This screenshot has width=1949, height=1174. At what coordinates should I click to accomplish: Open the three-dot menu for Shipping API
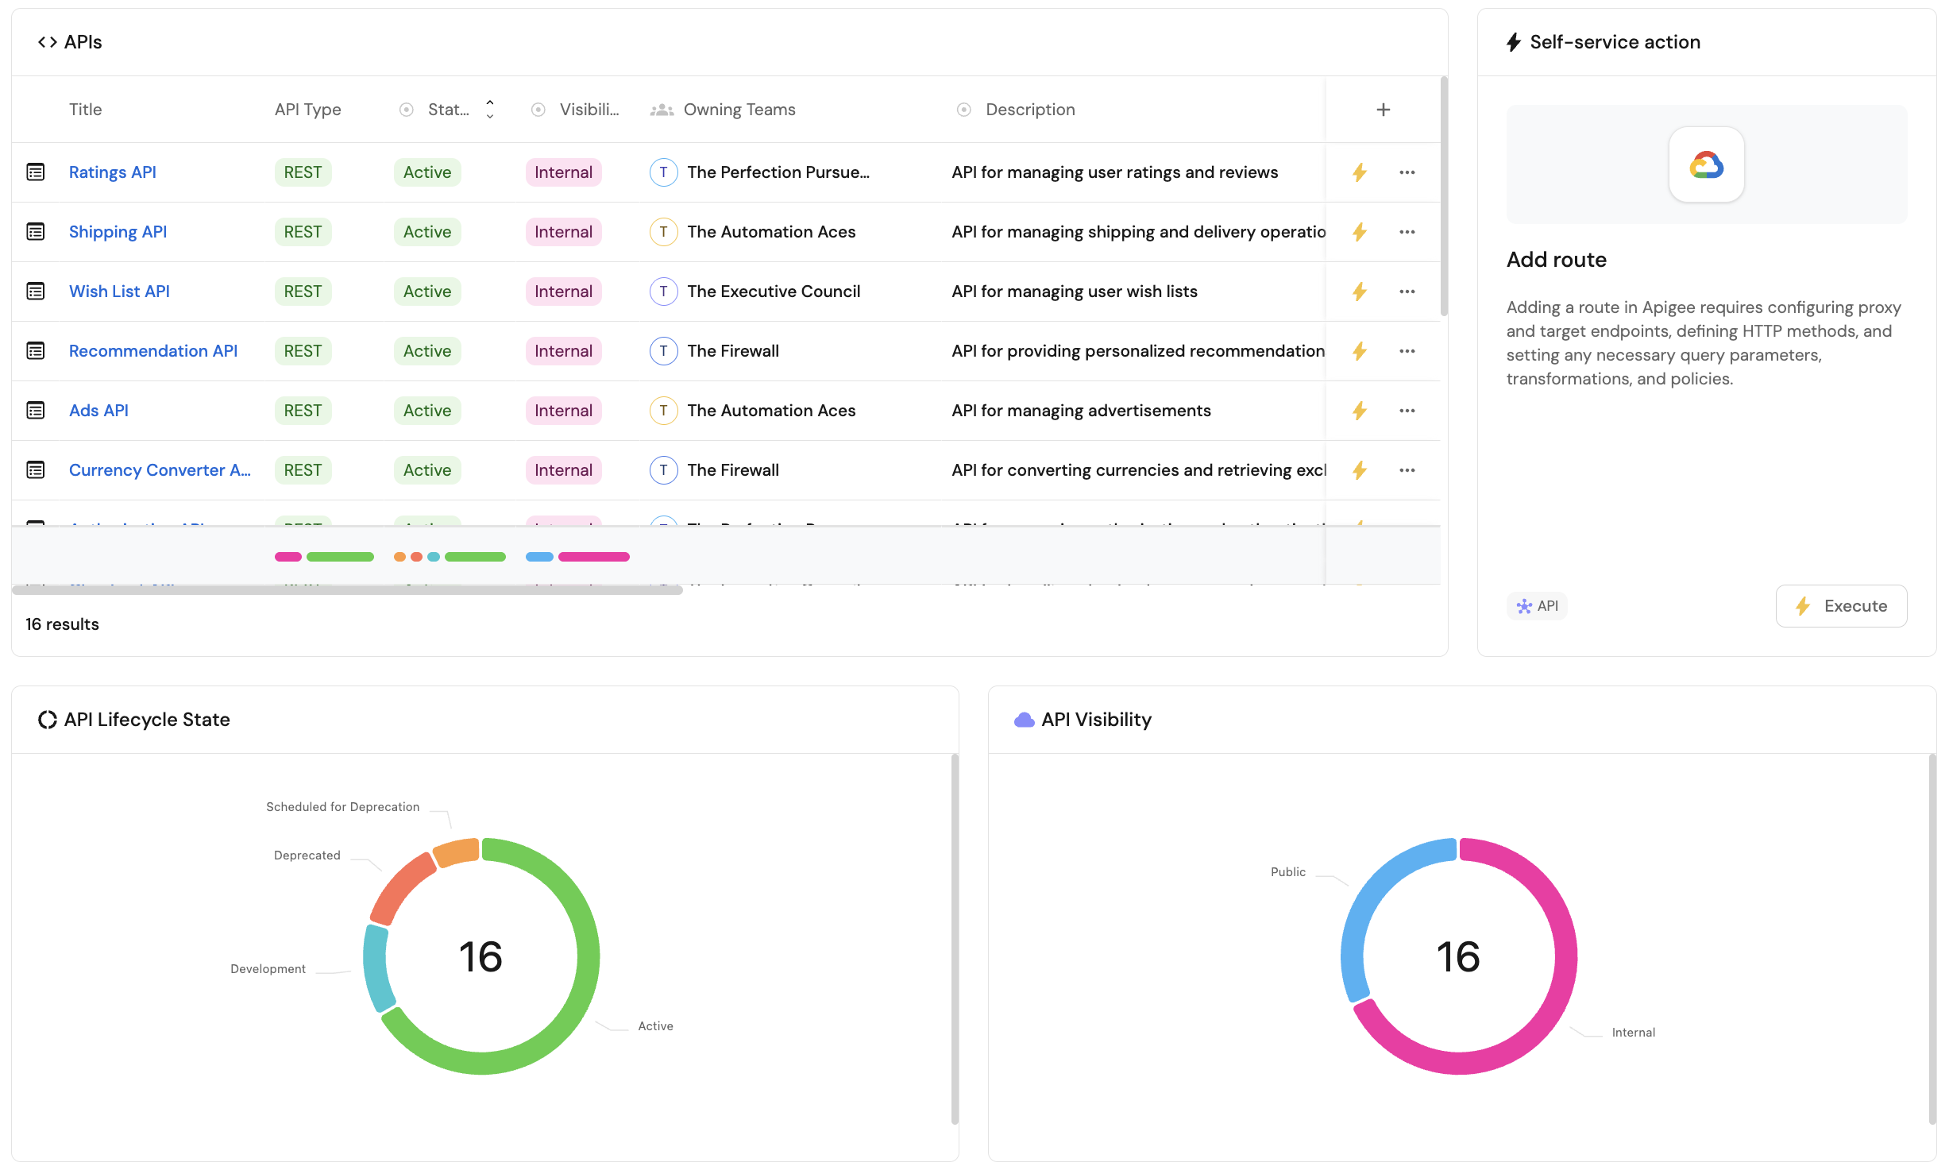[x=1407, y=232]
